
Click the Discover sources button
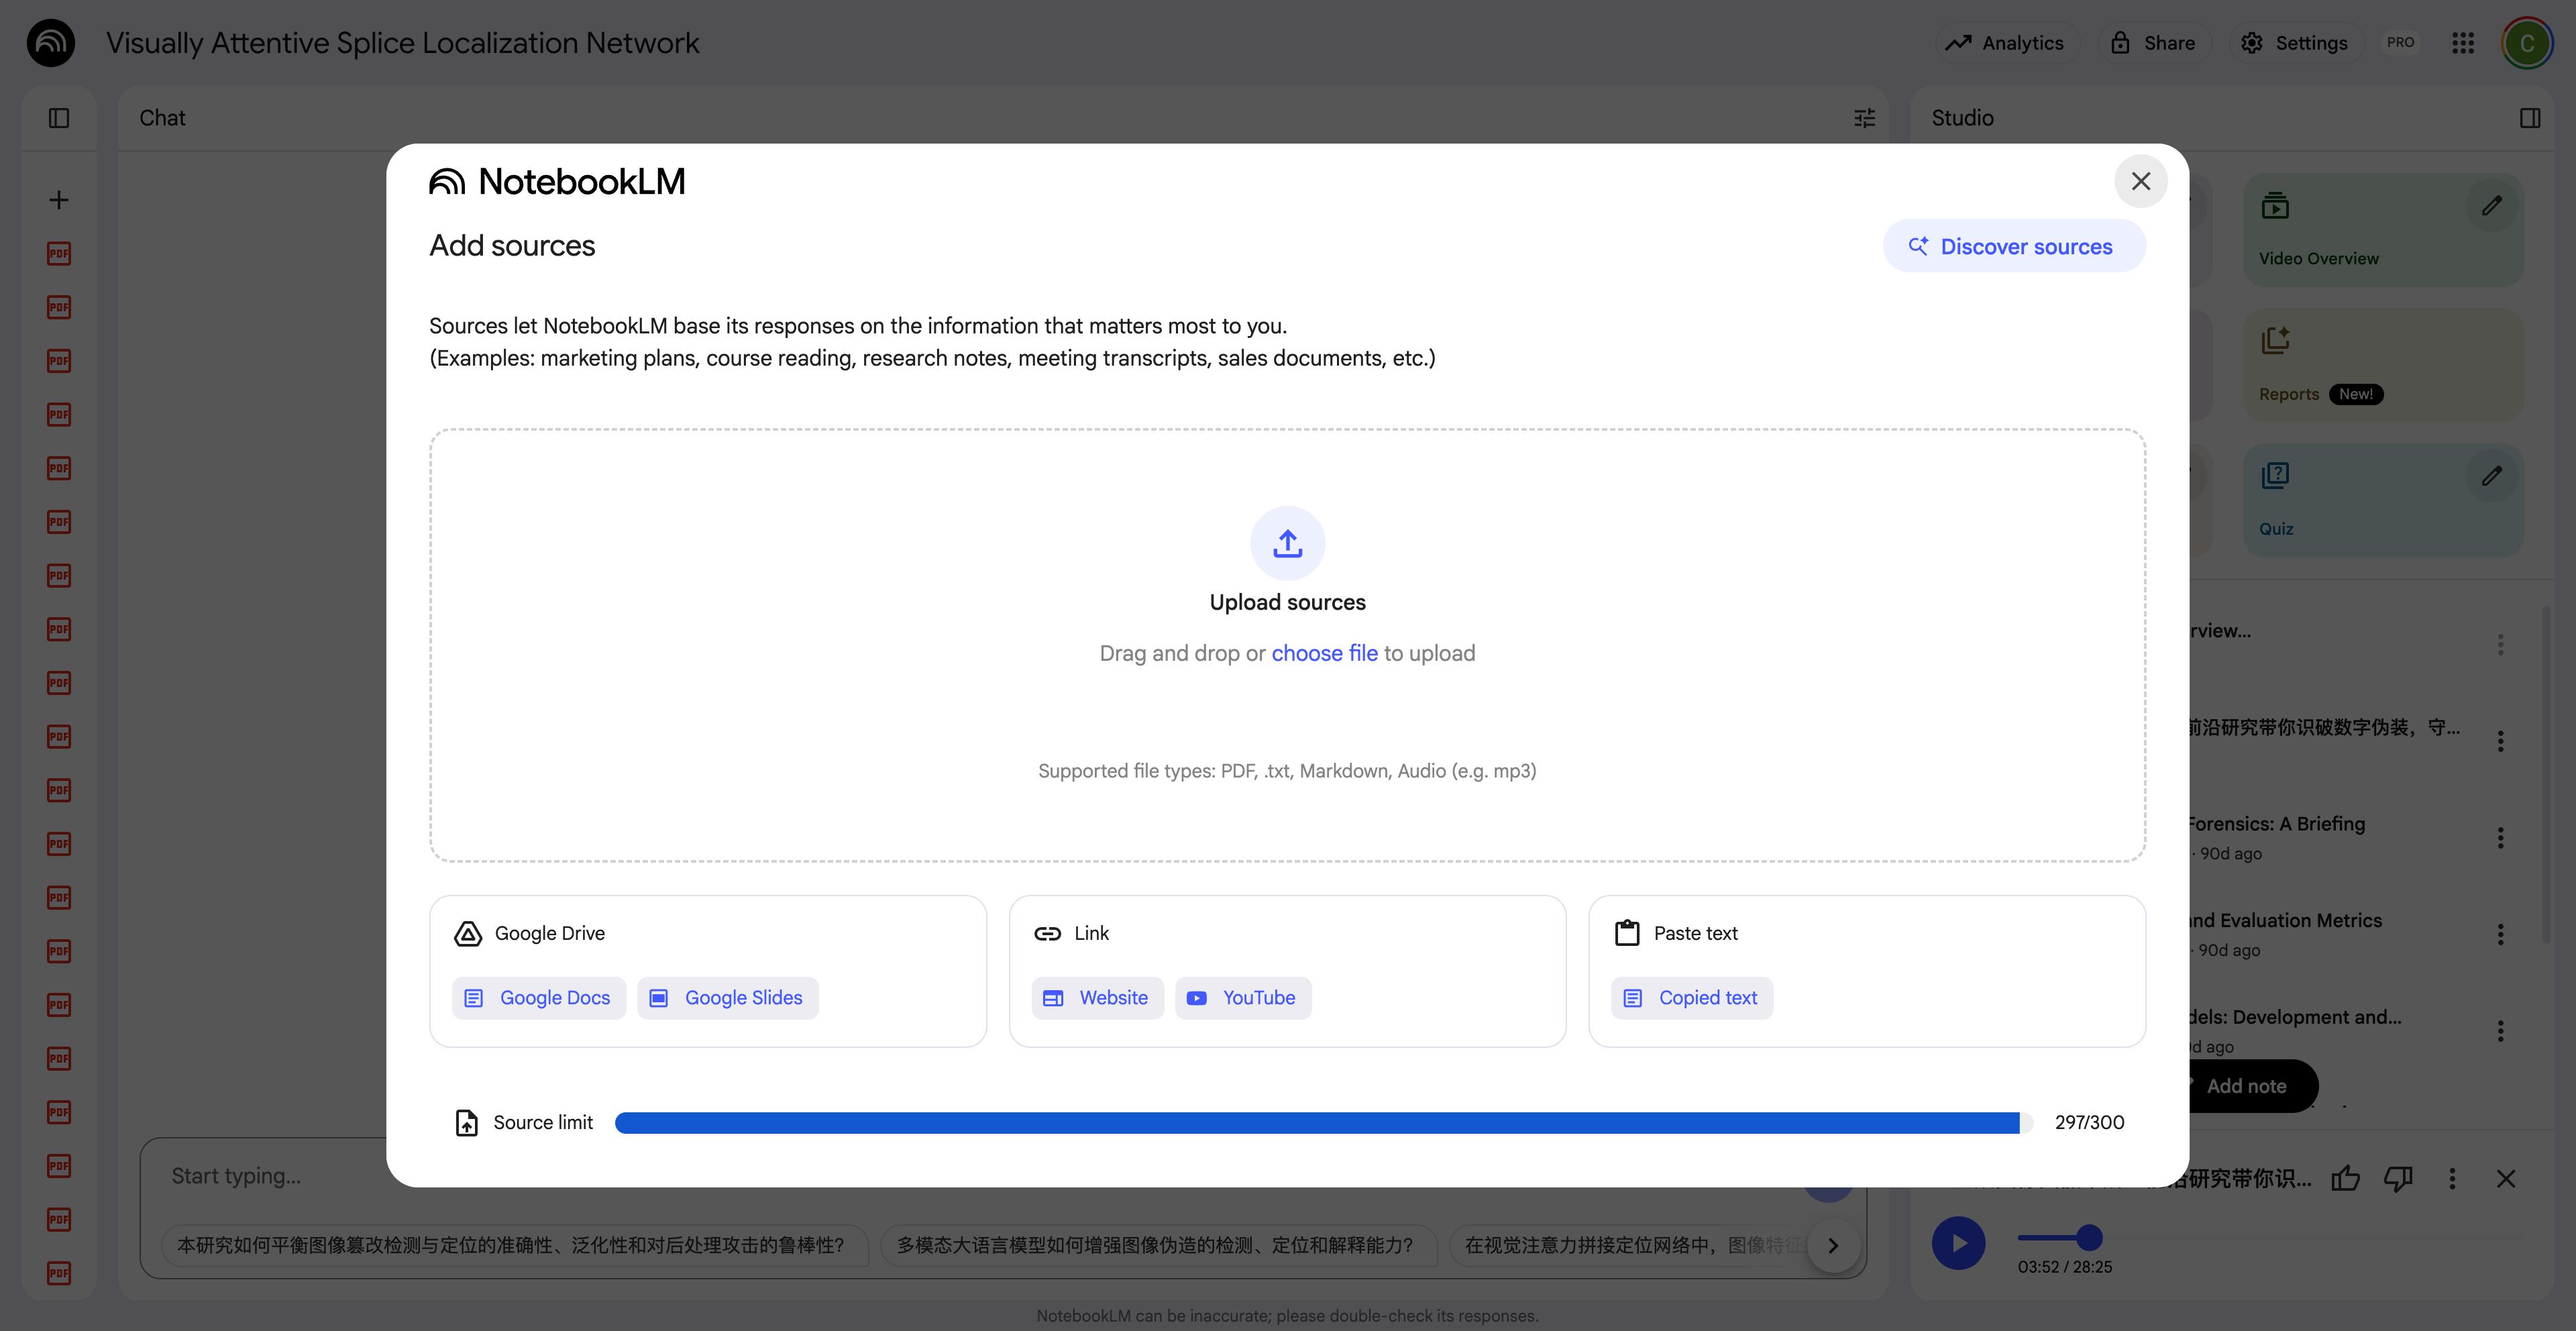(2014, 245)
